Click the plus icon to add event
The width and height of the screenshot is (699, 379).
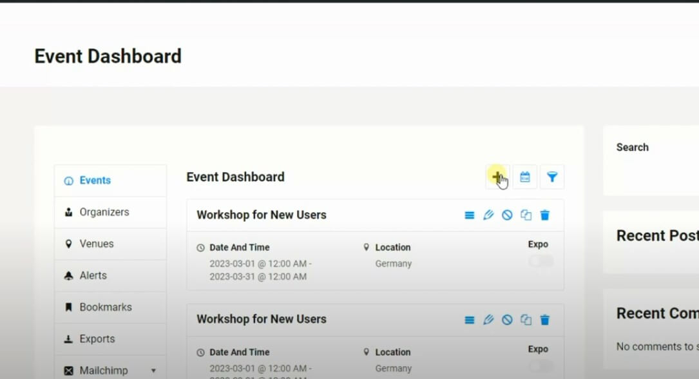497,177
